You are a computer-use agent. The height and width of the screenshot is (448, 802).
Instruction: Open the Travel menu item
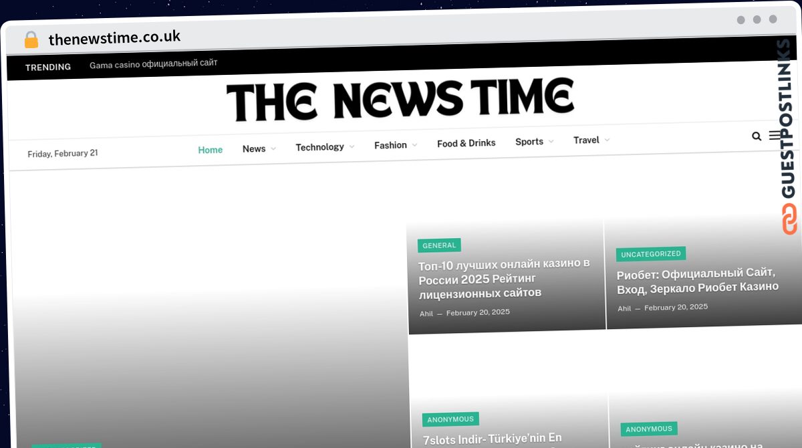(586, 140)
